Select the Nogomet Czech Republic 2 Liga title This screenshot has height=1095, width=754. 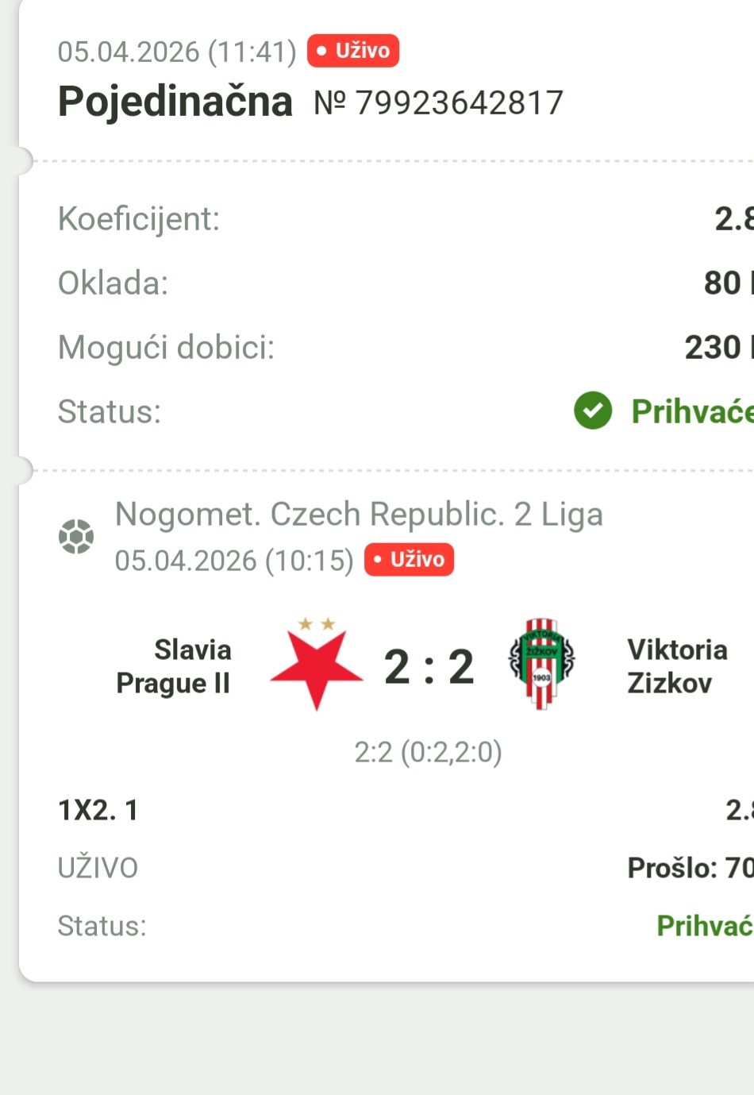click(x=359, y=515)
